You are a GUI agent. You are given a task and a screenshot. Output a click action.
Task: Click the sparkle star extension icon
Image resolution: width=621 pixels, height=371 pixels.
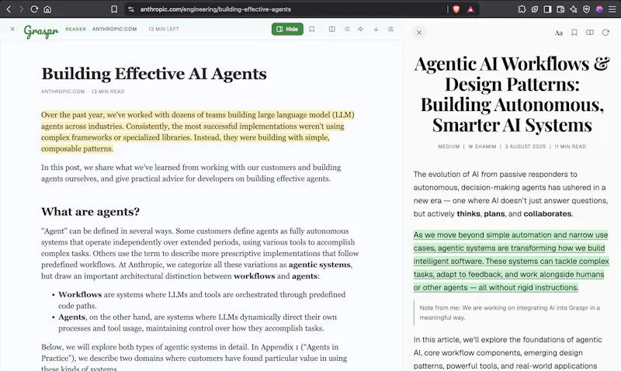point(574,9)
